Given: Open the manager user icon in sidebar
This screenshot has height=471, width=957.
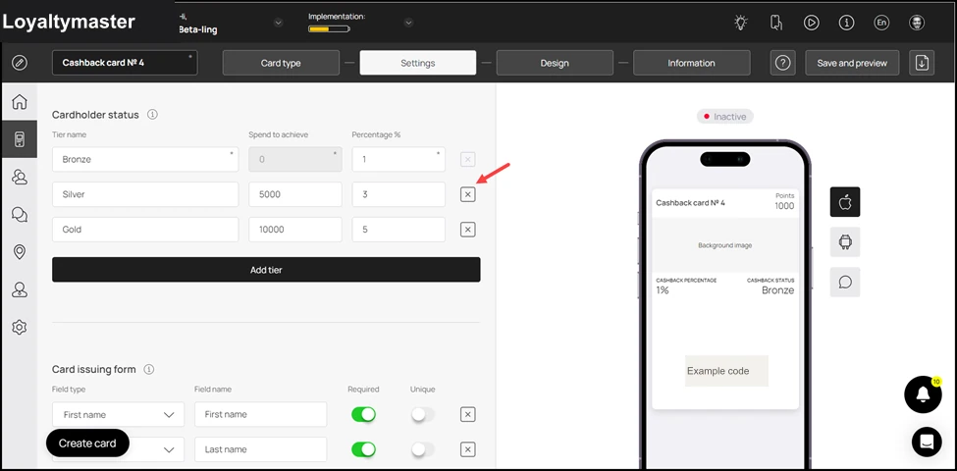Looking at the screenshot, I should click(20, 289).
